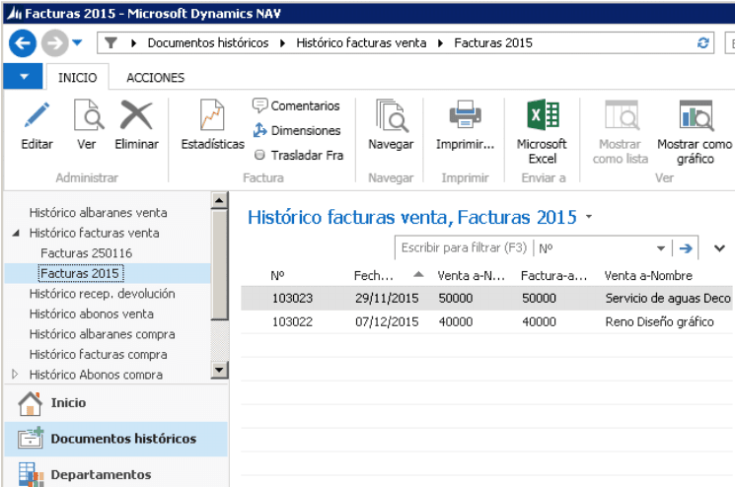Switch to the INICIO ribbon tab
The width and height of the screenshot is (735, 487).
[77, 77]
